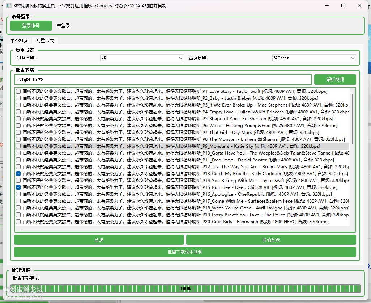Select the 批量下载 tab
This screenshot has height=303, width=371.
tap(45, 41)
